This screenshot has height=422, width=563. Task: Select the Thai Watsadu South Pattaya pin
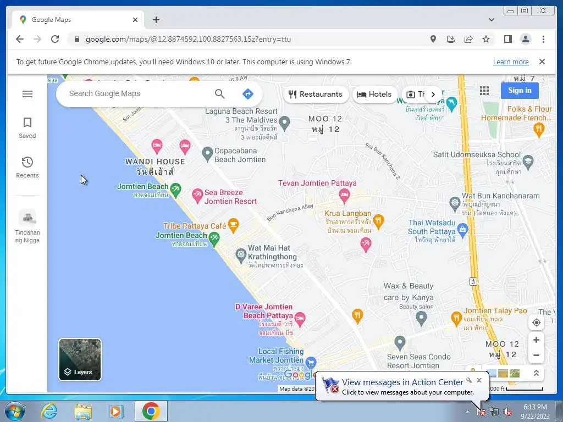463,230
